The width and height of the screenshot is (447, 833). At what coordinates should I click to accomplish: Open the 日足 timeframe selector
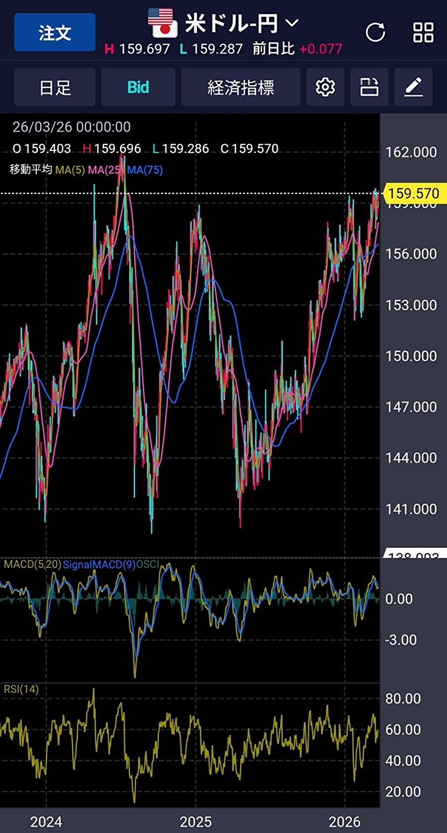[55, 88]
